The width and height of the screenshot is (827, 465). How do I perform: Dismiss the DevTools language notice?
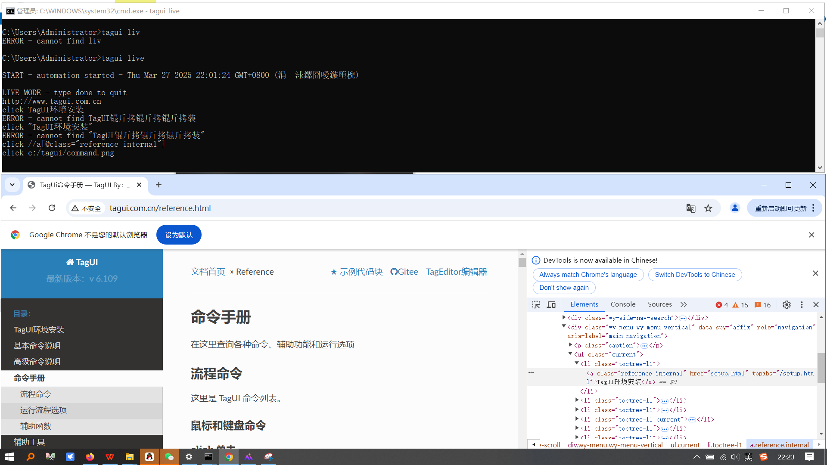click(x=815, y=273)
